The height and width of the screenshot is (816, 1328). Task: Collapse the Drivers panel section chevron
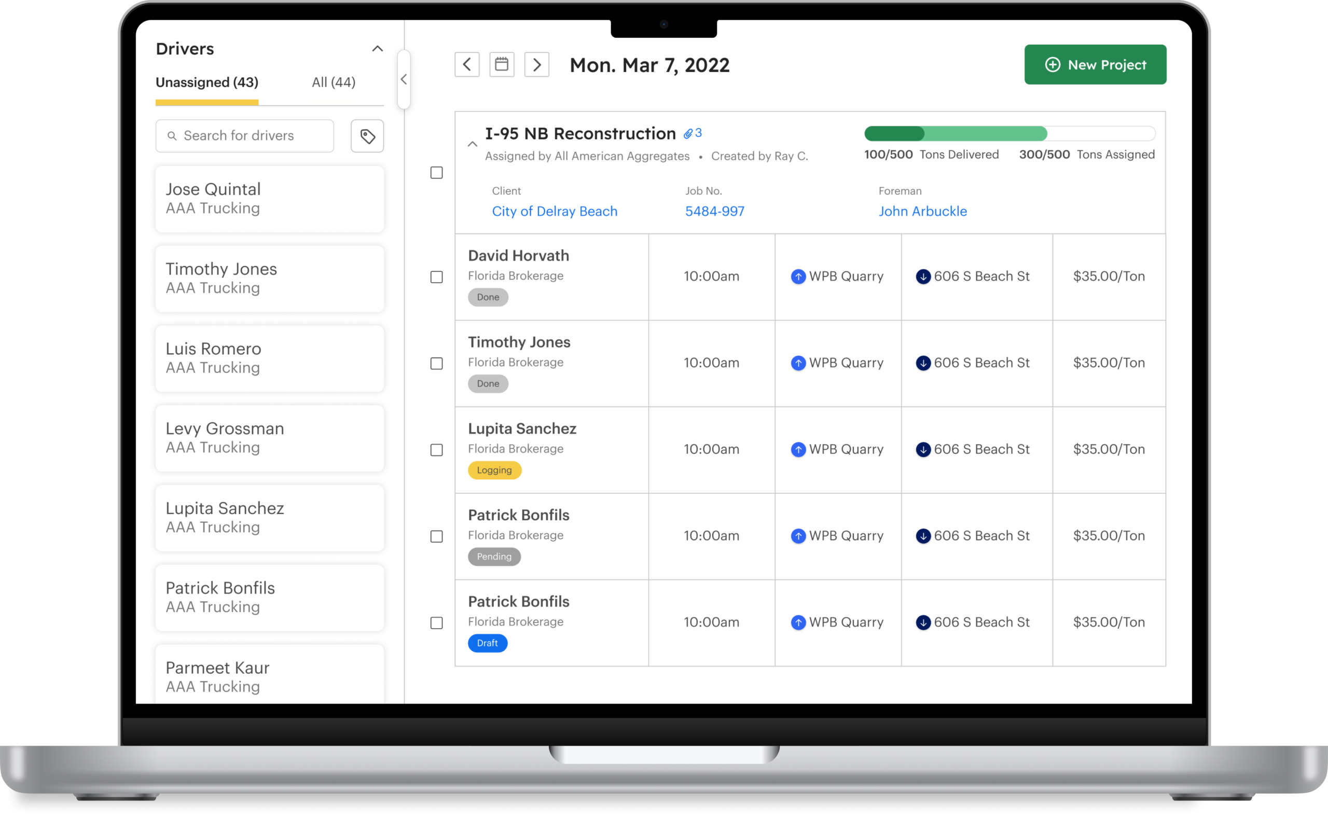point(377,49)
